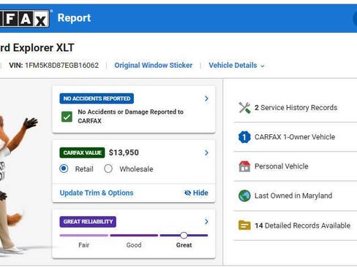Expand the No Accidents Reported card arrow
357x267 pixels.
(x=206, y=98)
